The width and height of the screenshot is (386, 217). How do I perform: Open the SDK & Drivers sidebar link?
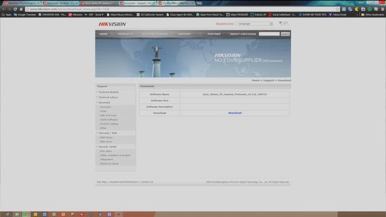click(109, 115)
